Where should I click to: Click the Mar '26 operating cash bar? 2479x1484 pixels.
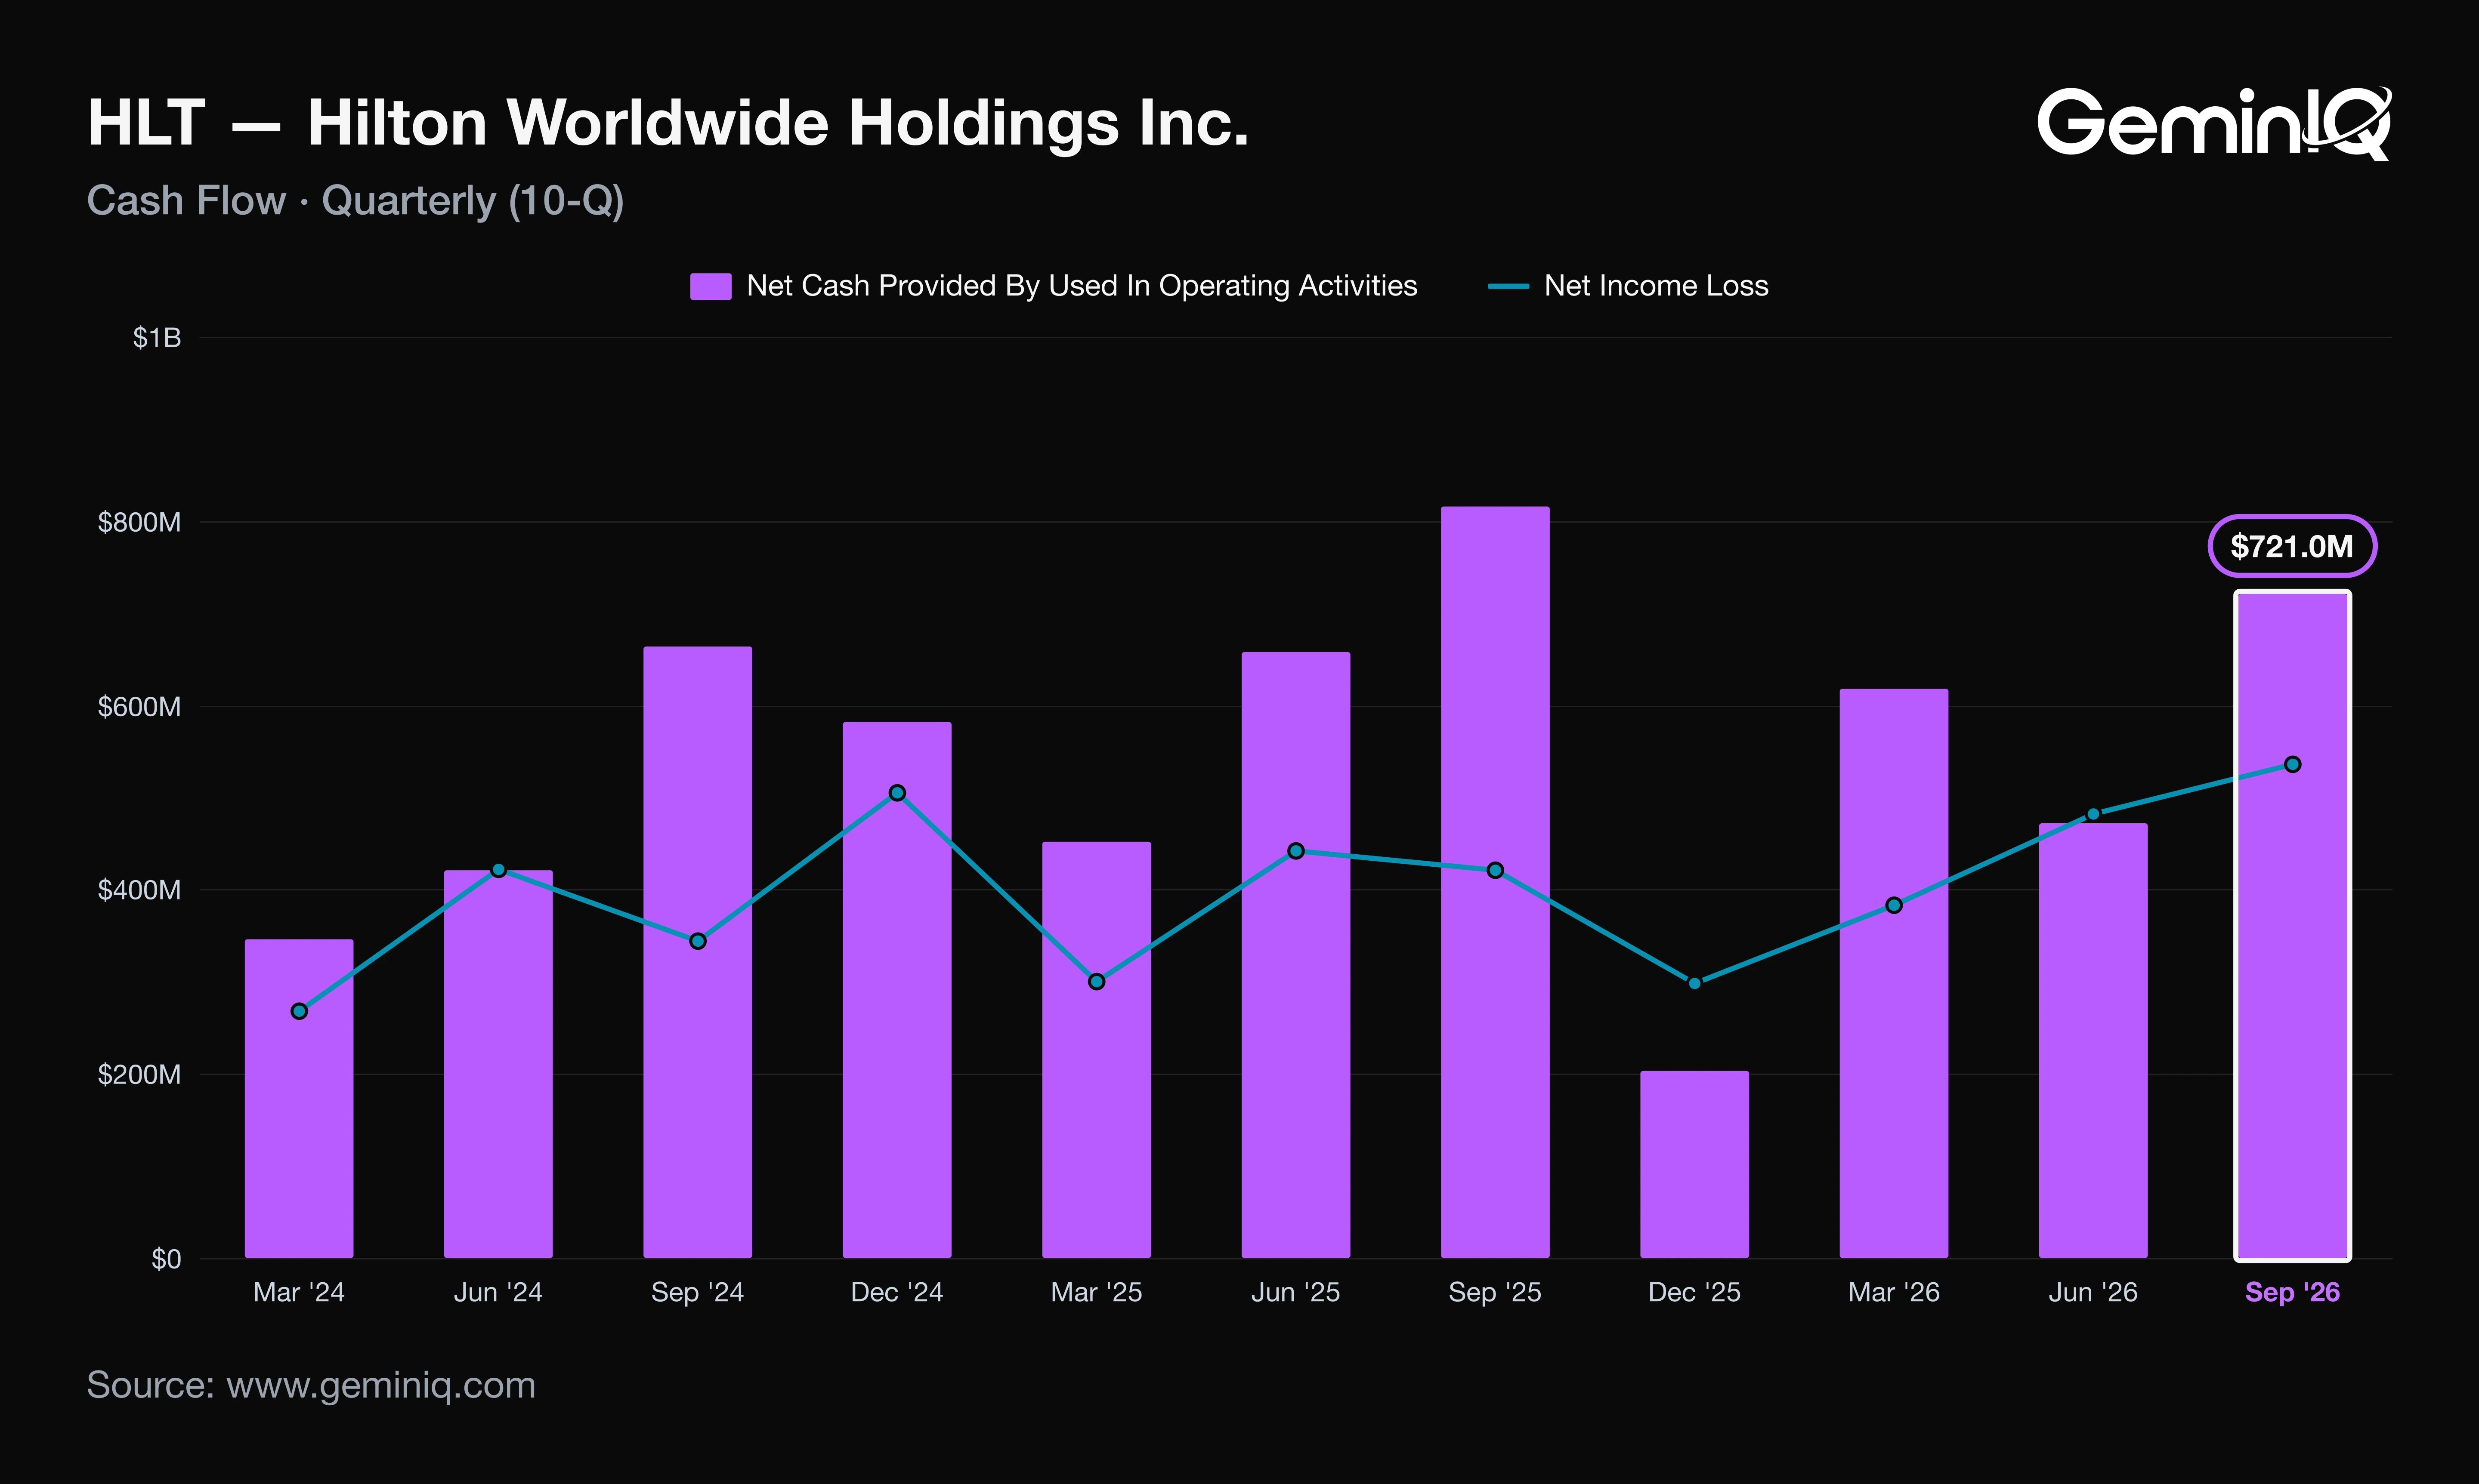pos(1894,973)
